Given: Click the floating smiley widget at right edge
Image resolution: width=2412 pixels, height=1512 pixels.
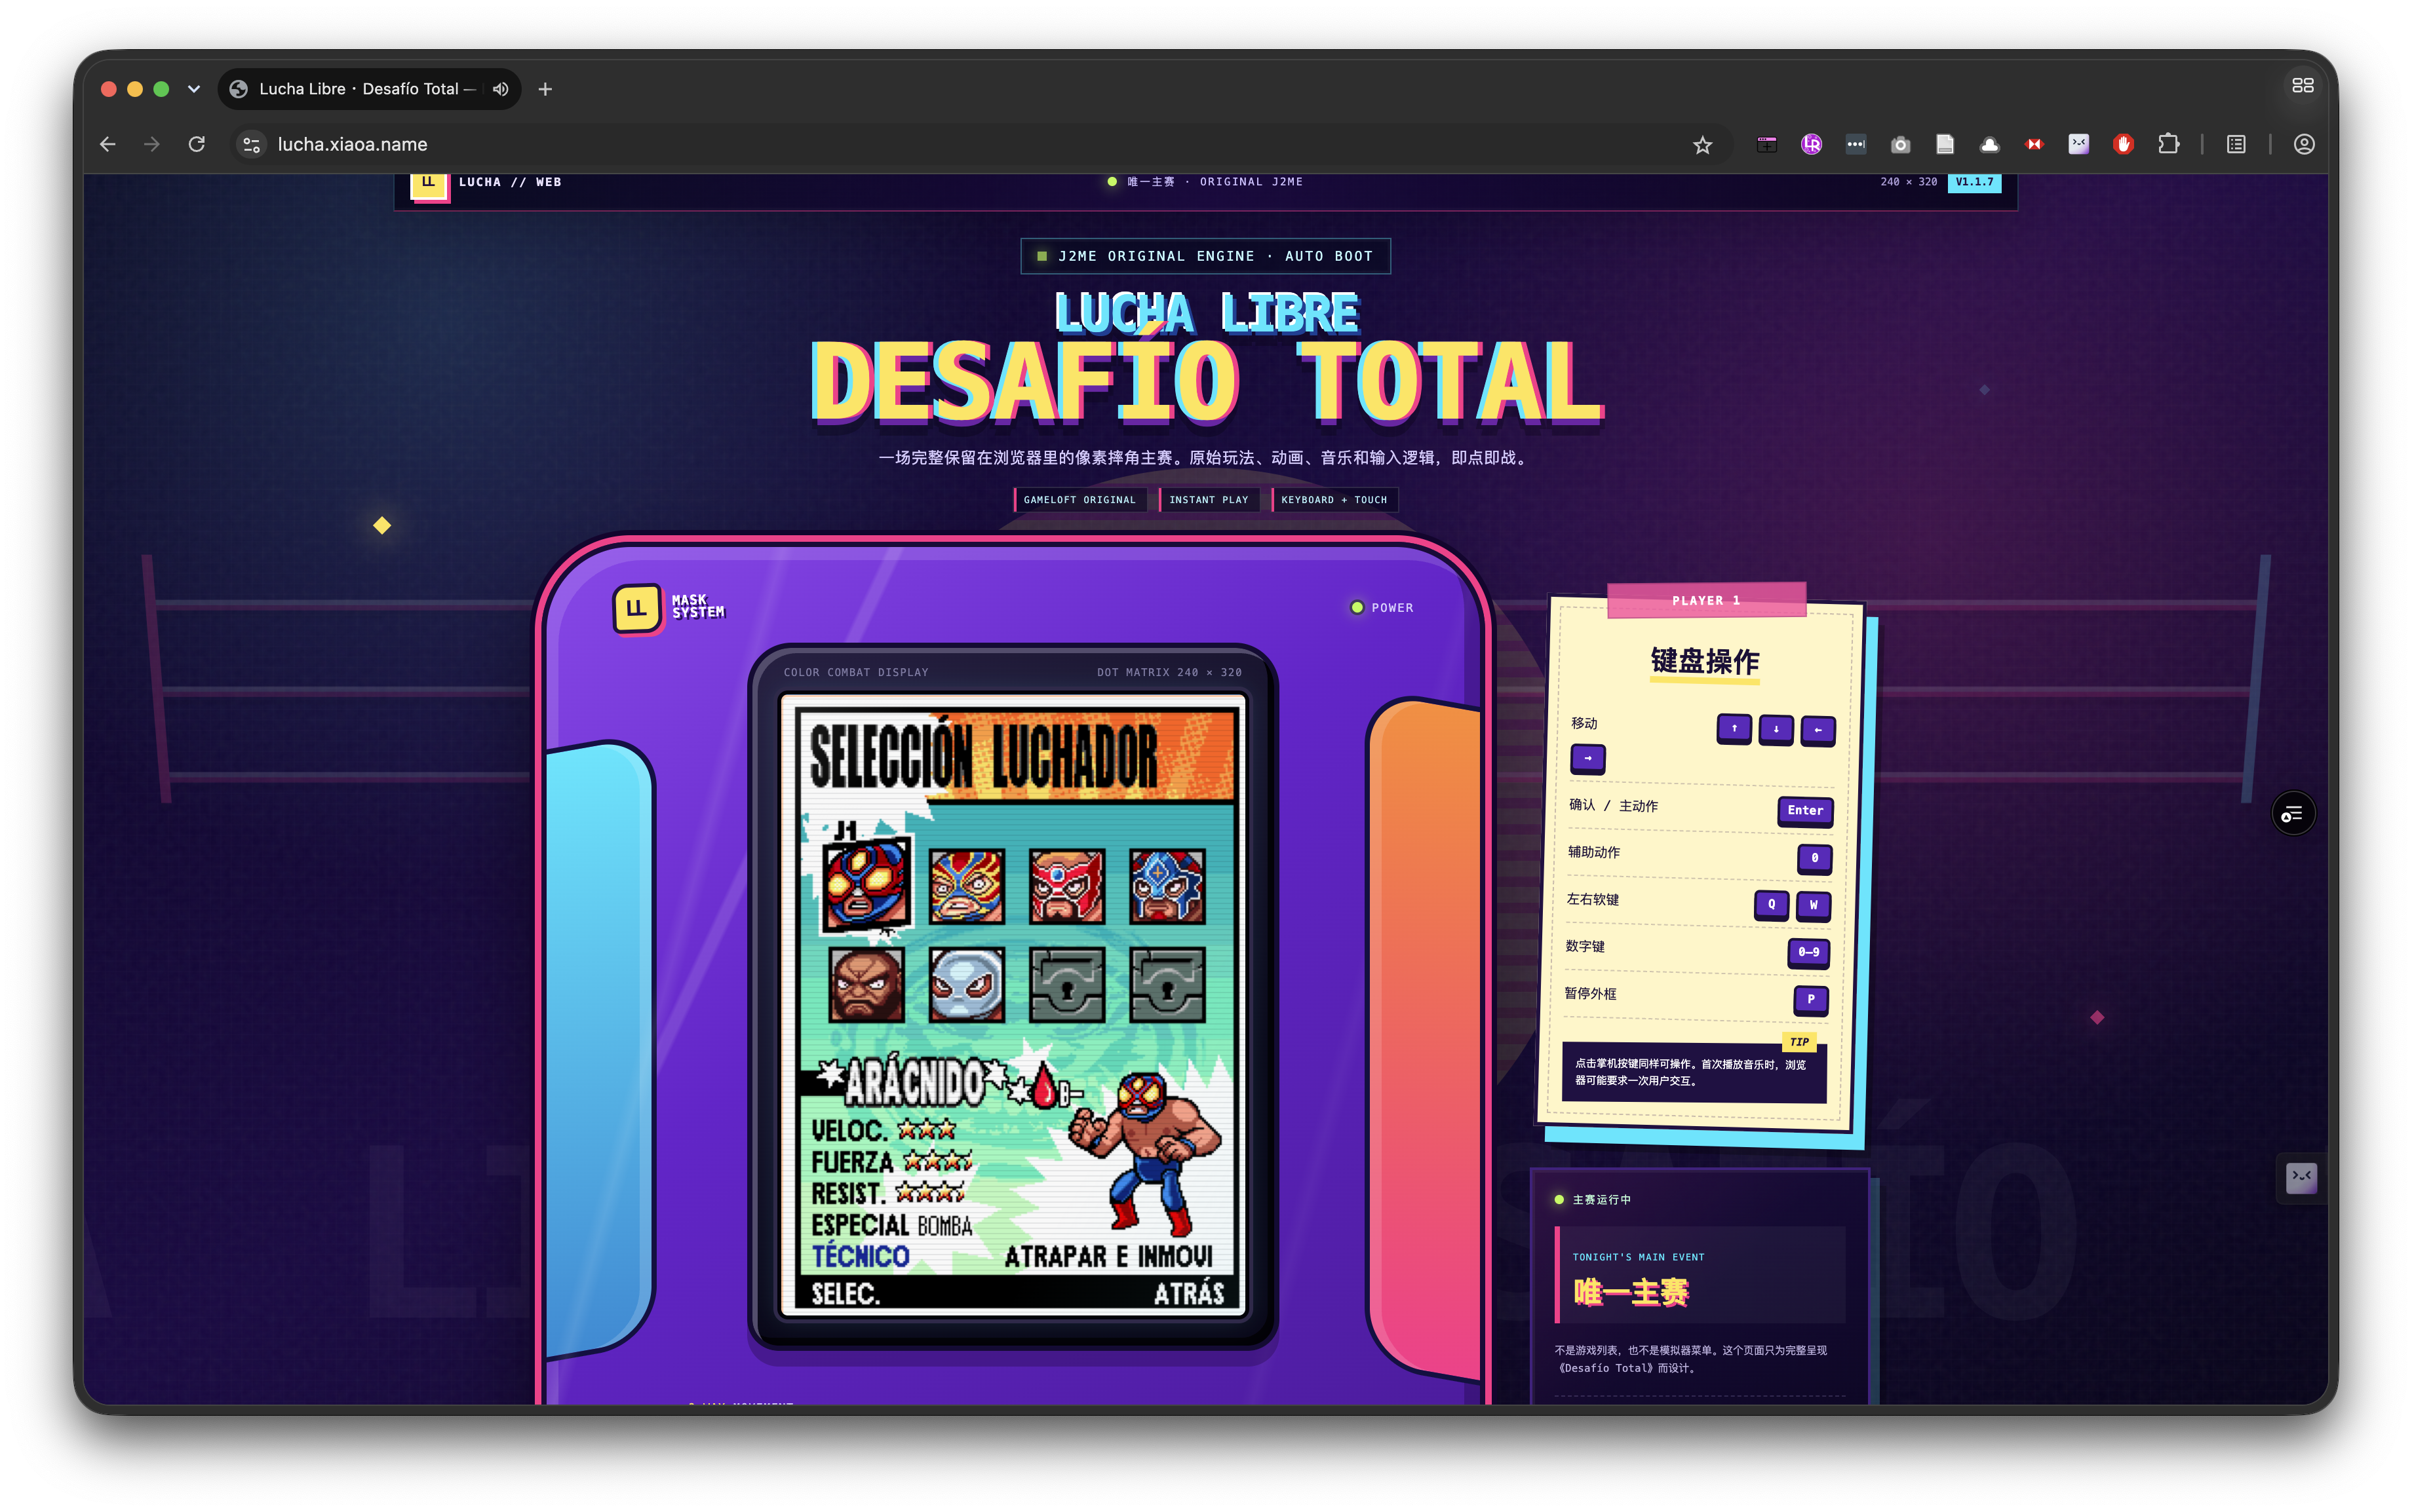Looking at the screenshot, I should coord(2301,1178).
